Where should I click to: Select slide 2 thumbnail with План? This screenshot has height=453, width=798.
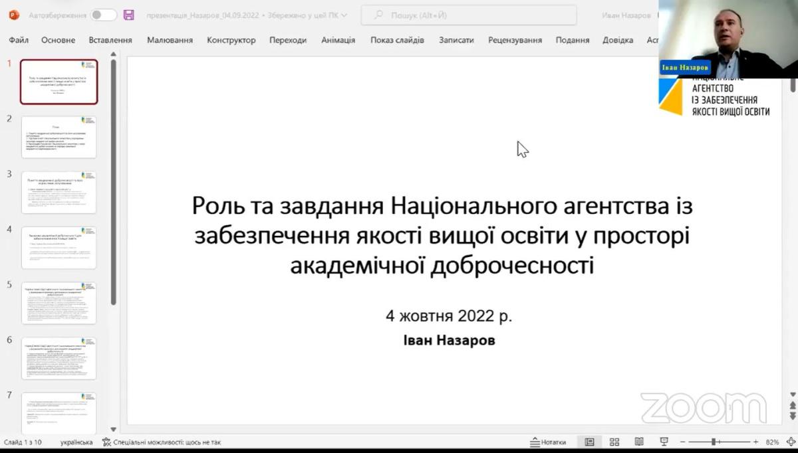(59, 137)
